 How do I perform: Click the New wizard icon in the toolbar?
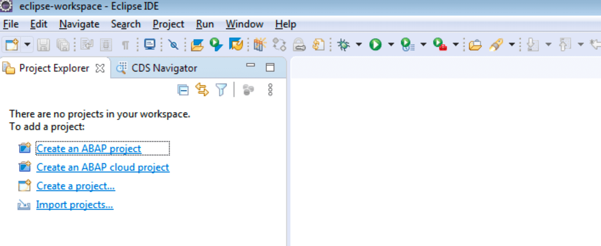point(11,45)
